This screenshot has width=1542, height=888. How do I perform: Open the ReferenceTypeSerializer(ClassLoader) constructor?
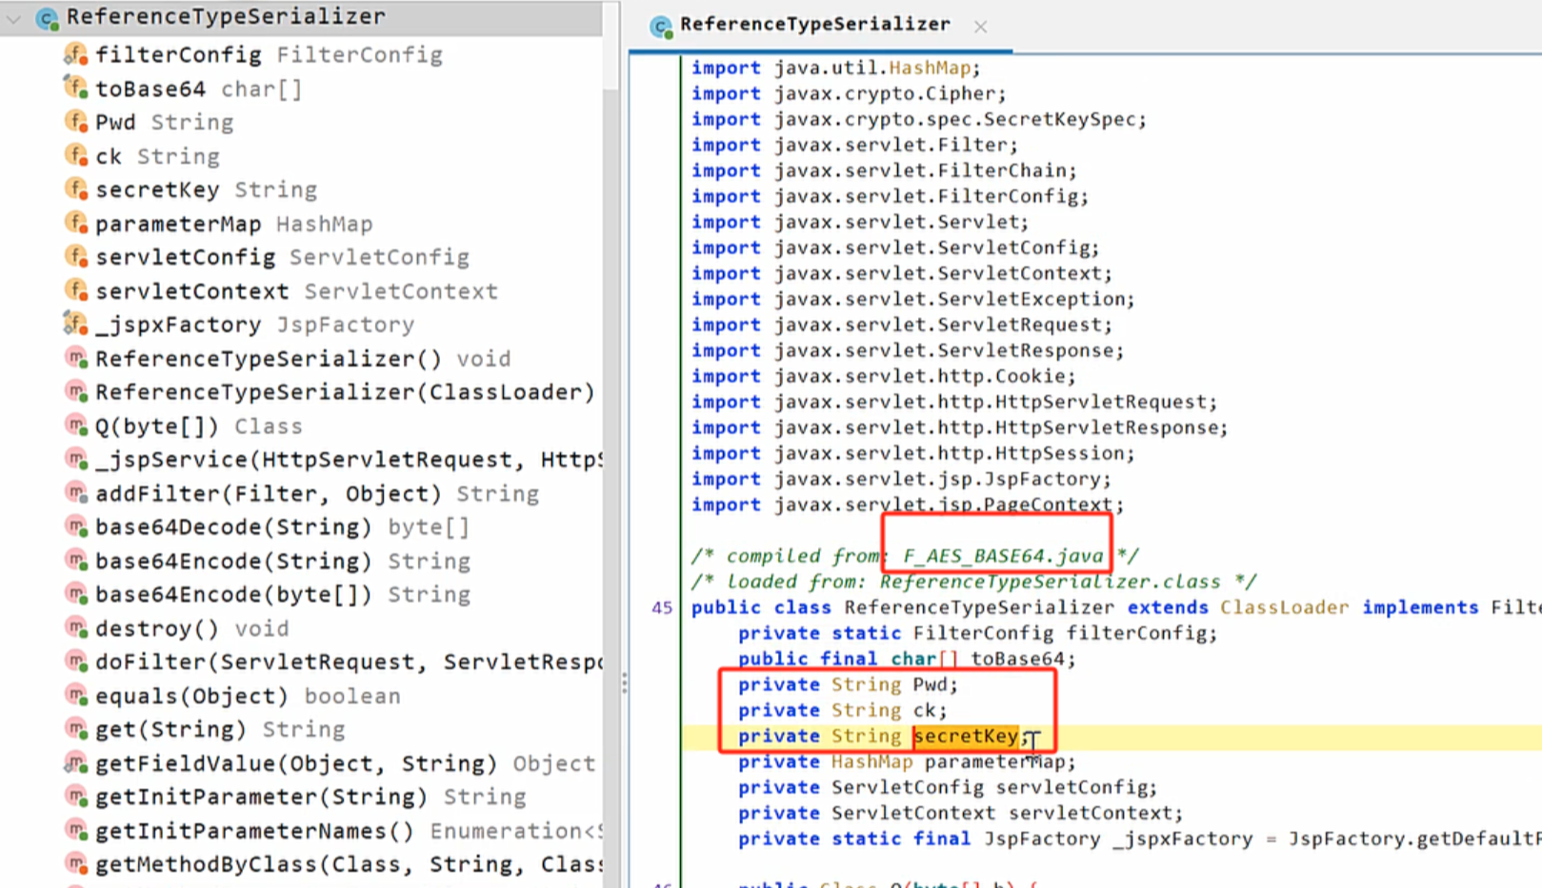click(x=345, y=392)
